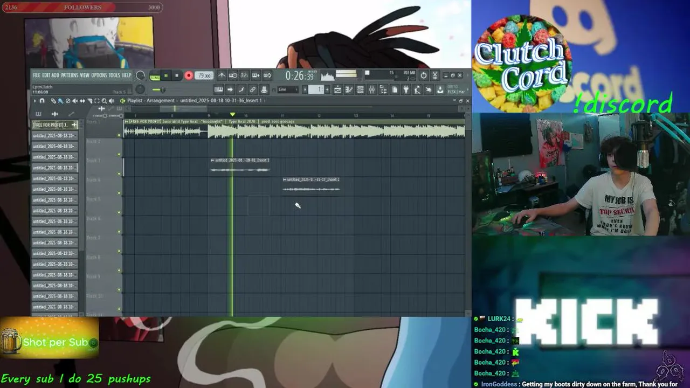Click the green playhead marker on timeline
Viewport: 690px width, 388px height.
[232, 115]
